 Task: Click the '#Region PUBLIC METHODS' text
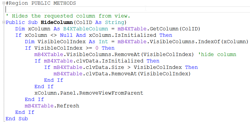point(41,3)
